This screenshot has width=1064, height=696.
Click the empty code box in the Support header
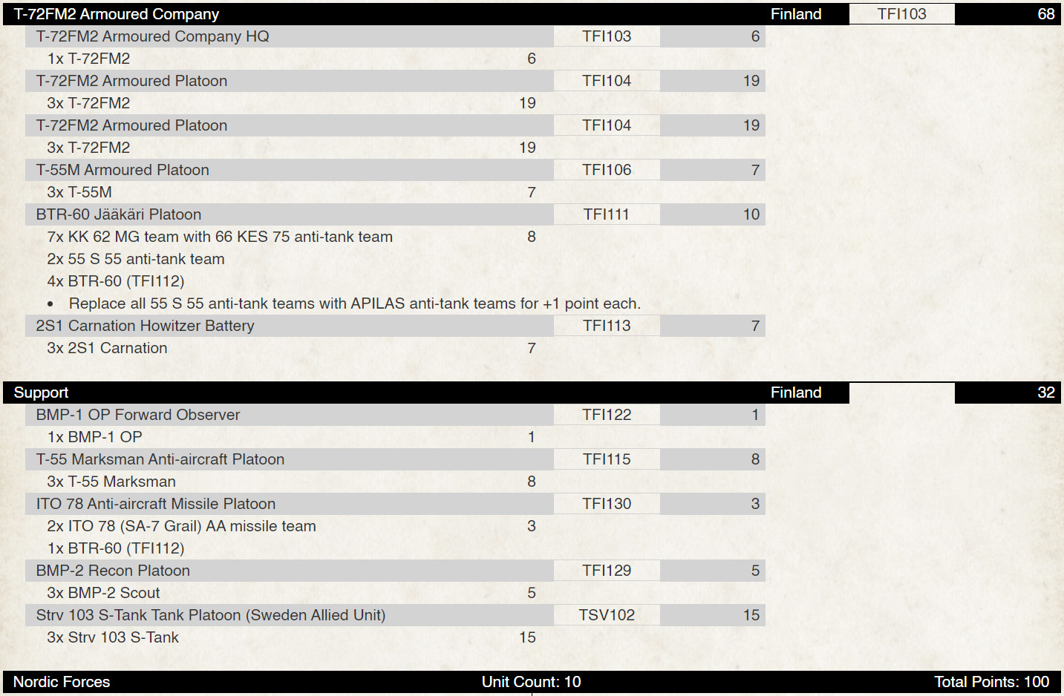click(901, 393)
